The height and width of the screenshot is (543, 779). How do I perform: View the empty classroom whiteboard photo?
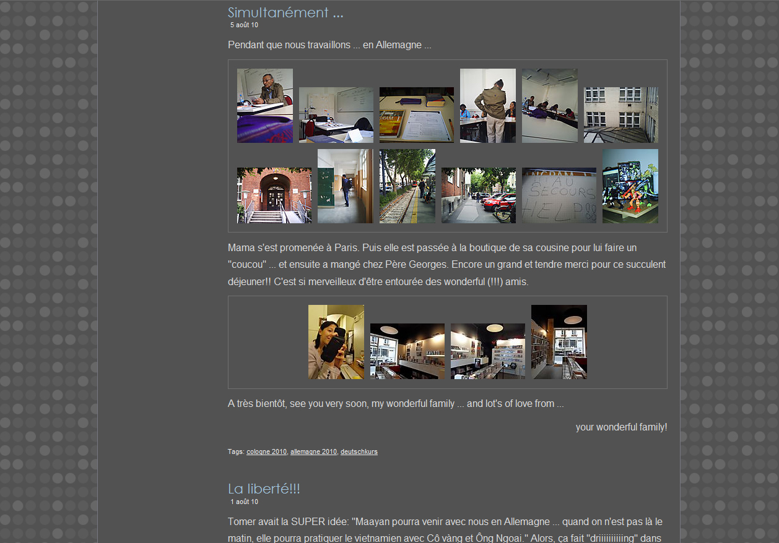(x=336, y=115)
